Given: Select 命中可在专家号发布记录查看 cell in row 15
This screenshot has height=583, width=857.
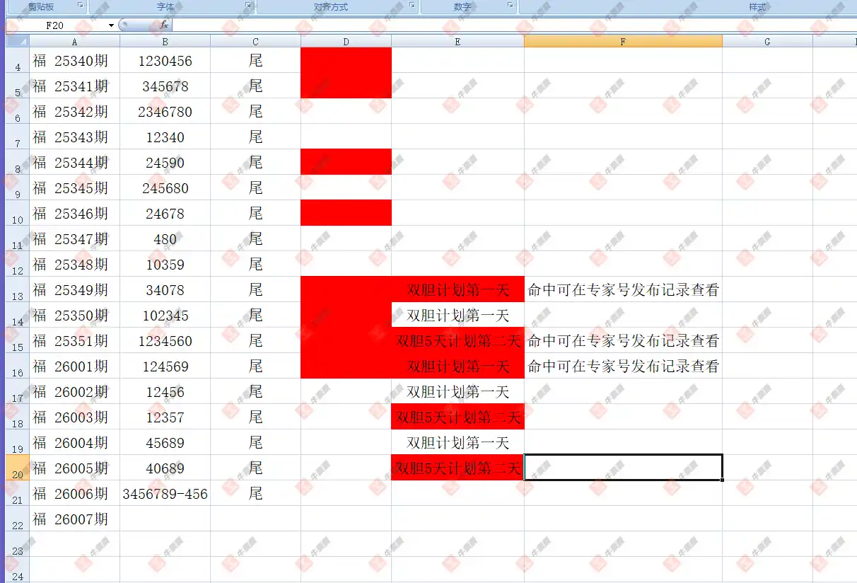Looking at the screenshot, I should 623,341.
